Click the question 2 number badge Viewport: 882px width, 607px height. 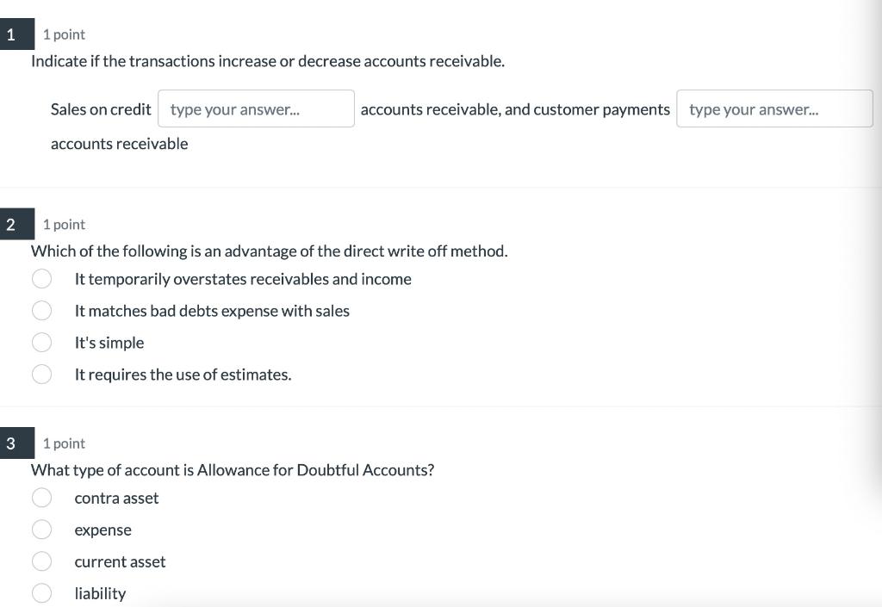[11, 223]
